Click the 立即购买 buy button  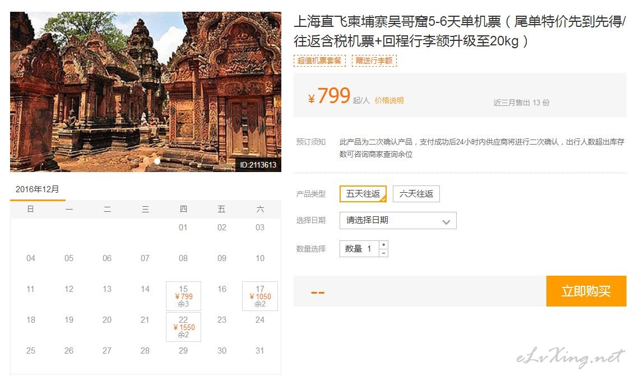[586, 291]
